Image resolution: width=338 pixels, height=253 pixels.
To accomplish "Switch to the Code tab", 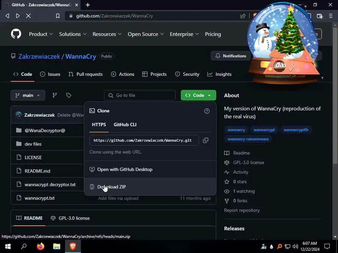I will click(23, 74).
